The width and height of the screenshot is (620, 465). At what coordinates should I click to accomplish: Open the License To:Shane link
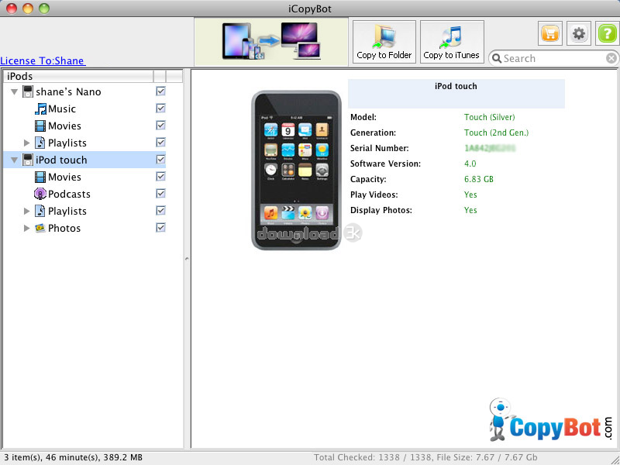point(43,60)
